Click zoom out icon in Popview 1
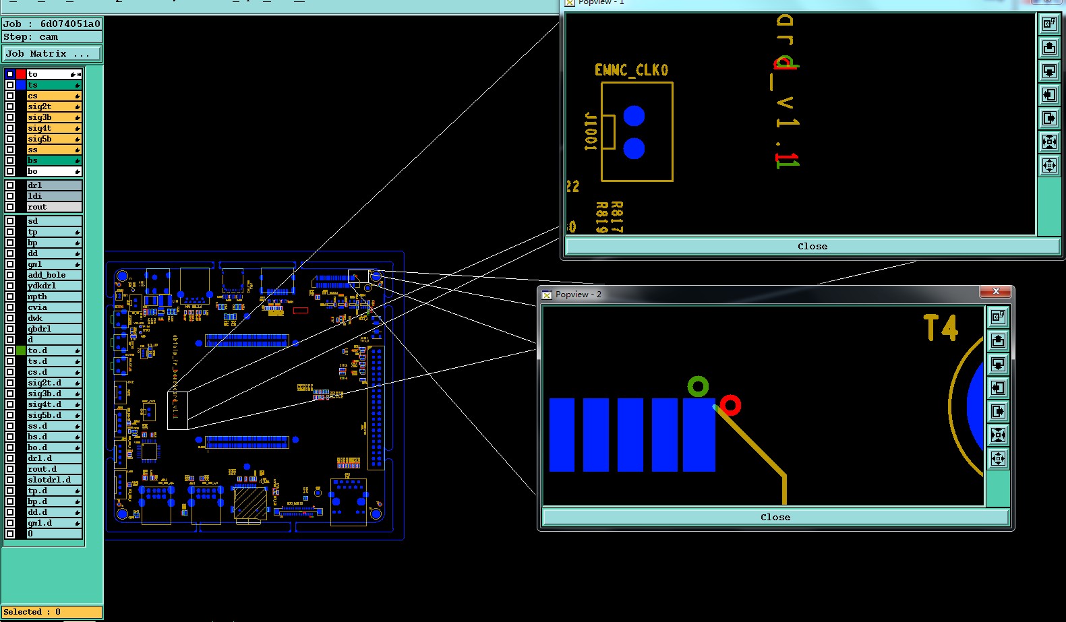This screenshot has width=1066, height=622. (x=1049, y=165)
